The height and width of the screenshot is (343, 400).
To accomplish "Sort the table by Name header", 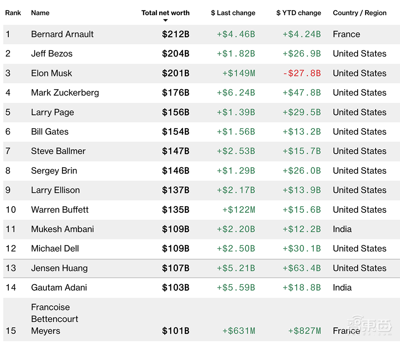I will pos(40,13).
